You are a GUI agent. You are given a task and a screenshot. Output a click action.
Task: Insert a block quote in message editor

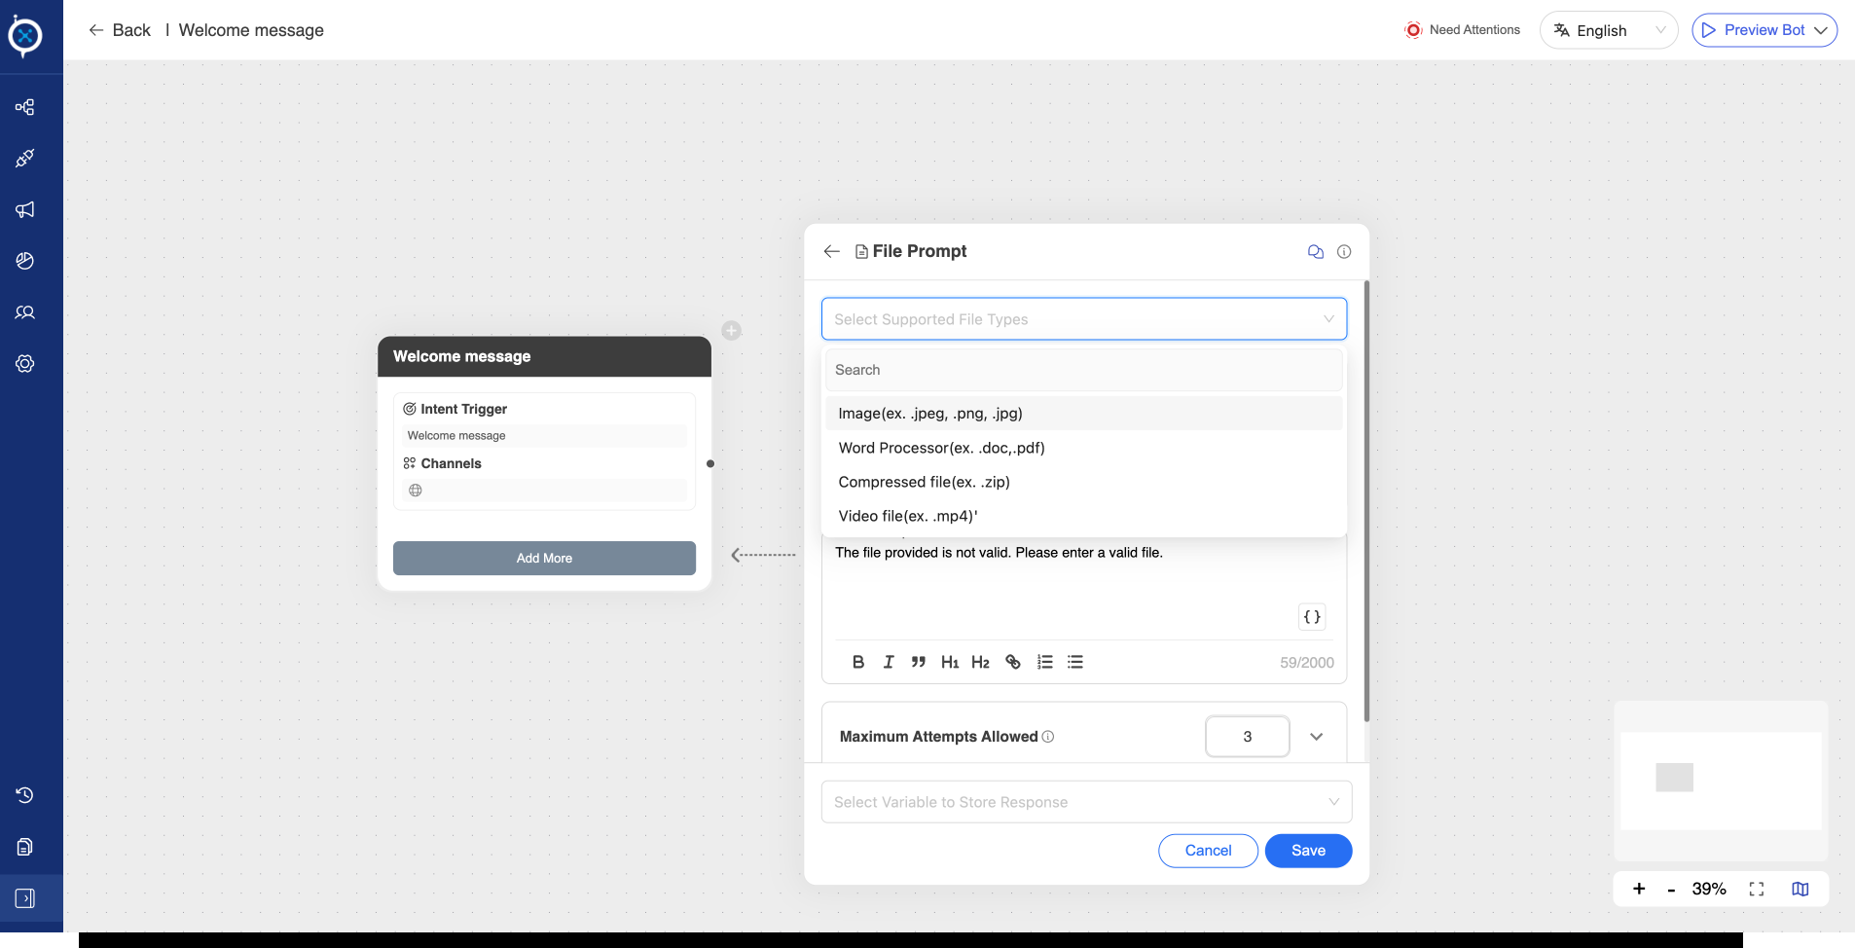(919, 662)
